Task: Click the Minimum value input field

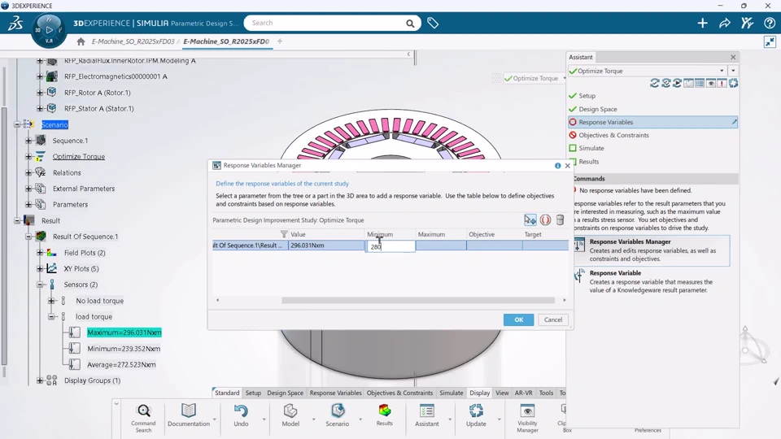Action: tap(390, 246)
